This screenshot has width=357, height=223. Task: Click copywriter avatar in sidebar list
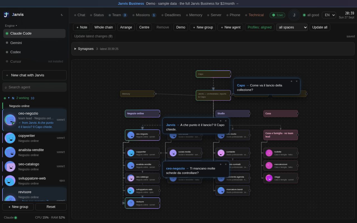coord(10,138)
